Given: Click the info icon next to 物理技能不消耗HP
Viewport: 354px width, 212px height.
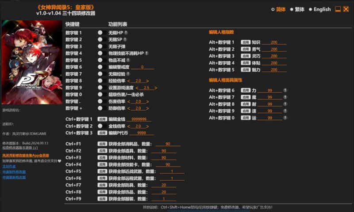Looking at the screenshot, I should [146, 53].
